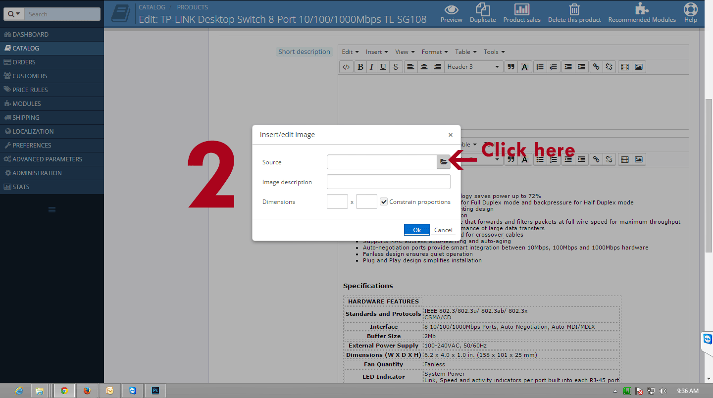Click the image height dimension field
This screenshot has width=713, height=398.
coord(366,201)
